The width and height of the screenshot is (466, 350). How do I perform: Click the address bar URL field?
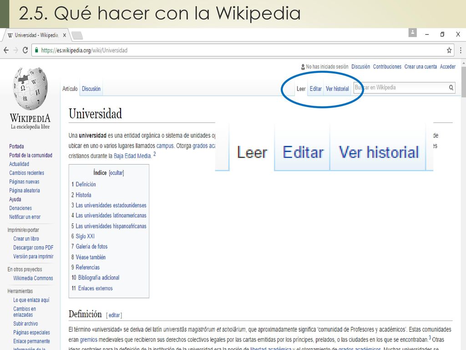[x=243, y=50]
